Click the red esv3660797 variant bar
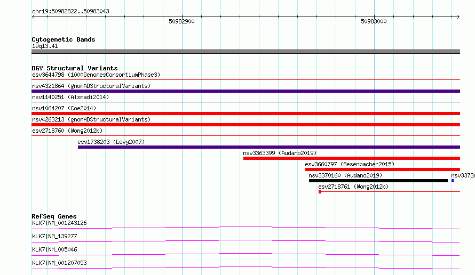Image resolution: width=475 pixels, height=275 pixels. 383,169
